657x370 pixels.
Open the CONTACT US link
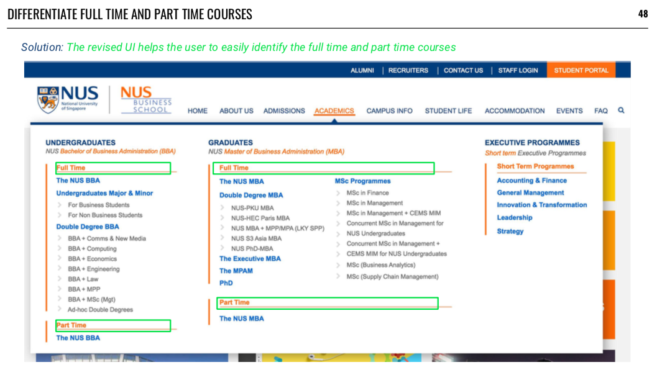click(x=464, y=70)
